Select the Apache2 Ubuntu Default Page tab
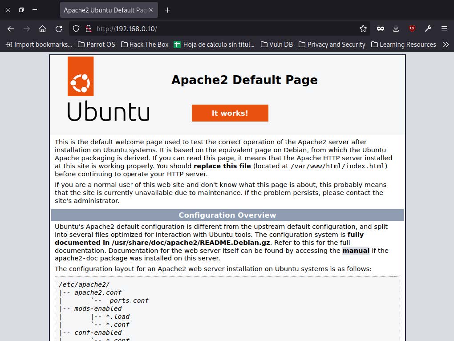454x341 pixels. pyautogui.click(x=109, y=10)
